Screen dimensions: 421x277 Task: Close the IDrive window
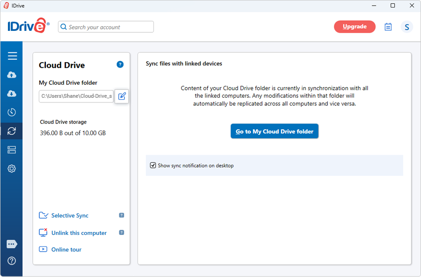pyautogui.click(x=412, y=6)
